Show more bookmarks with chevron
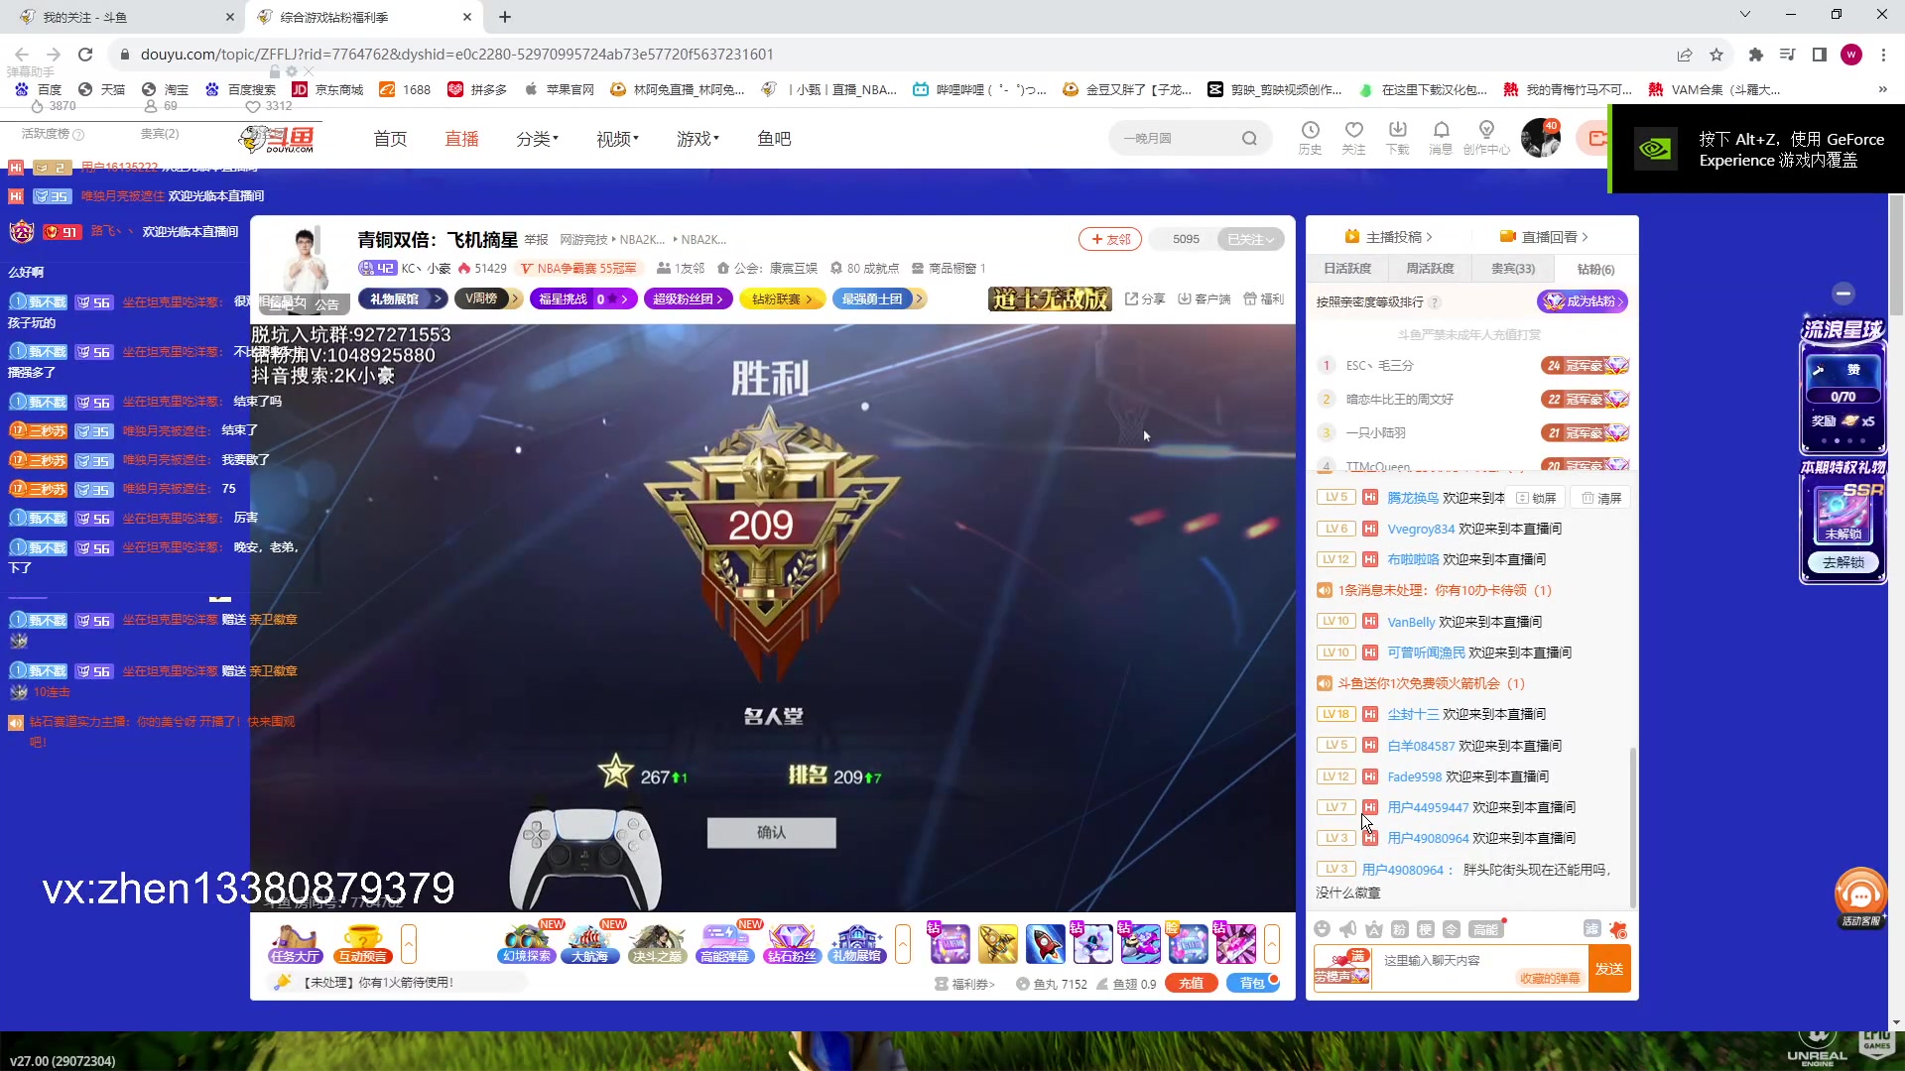1905x1071 pixels. pyautogui.click(x=1882, y=89)
